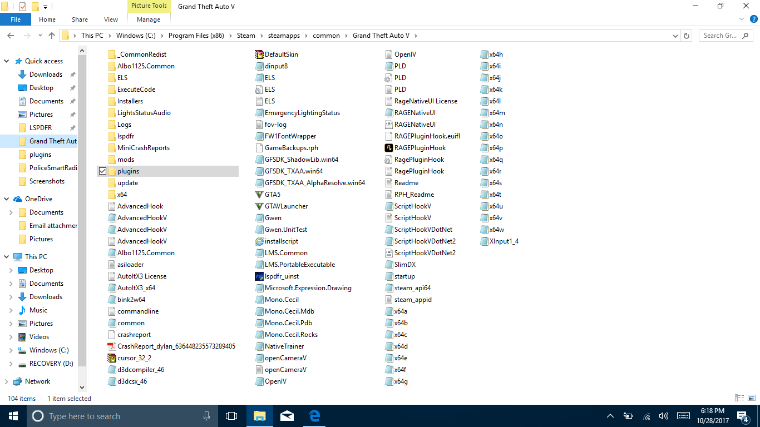Click the Up directory arrow
The image size is (760, 427).
[x=52, y=36]
